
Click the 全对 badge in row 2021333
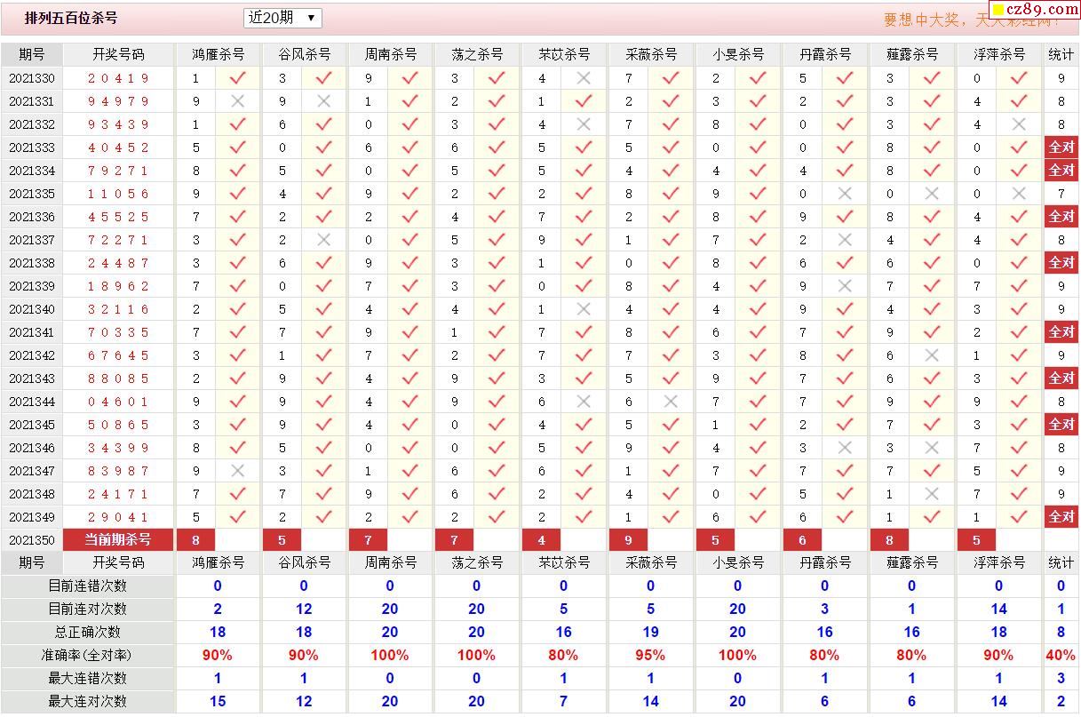click(x=1061, y=147)
